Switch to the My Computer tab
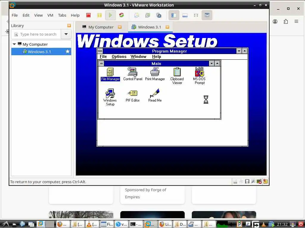Screen dimensions: 305x228 (x=101, y=27)
